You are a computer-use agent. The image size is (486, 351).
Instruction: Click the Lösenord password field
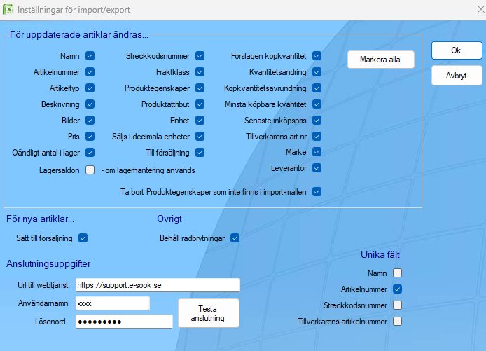pyautogui.click(x=124, y=322)
